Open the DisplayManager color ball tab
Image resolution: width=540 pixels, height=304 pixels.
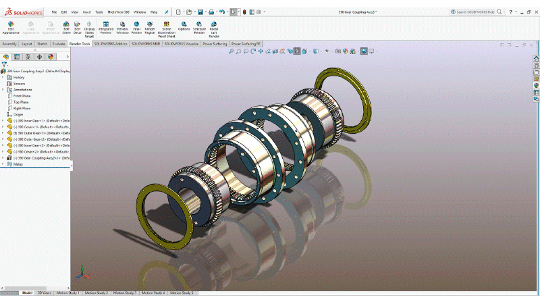coord(51,57)
